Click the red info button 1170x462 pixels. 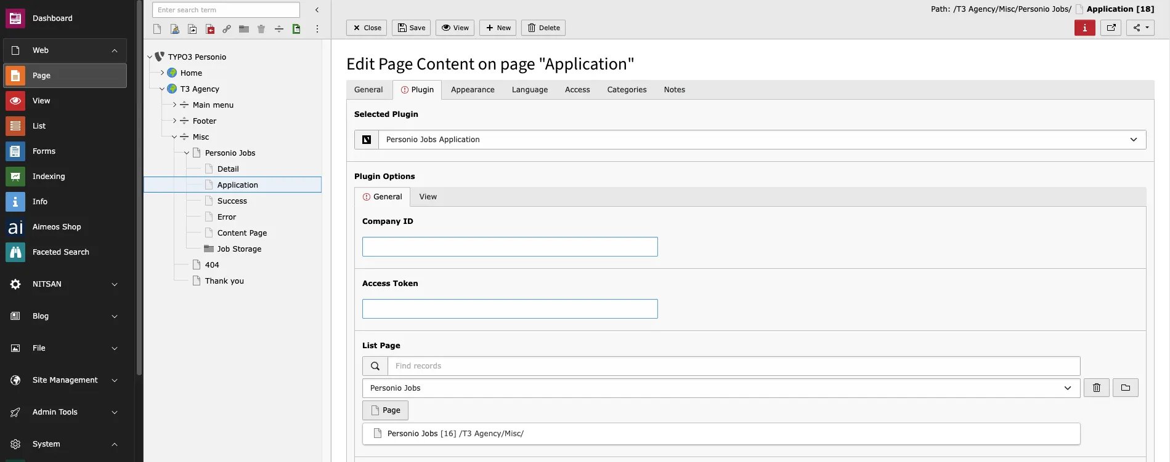click(x=1084, y=28)
